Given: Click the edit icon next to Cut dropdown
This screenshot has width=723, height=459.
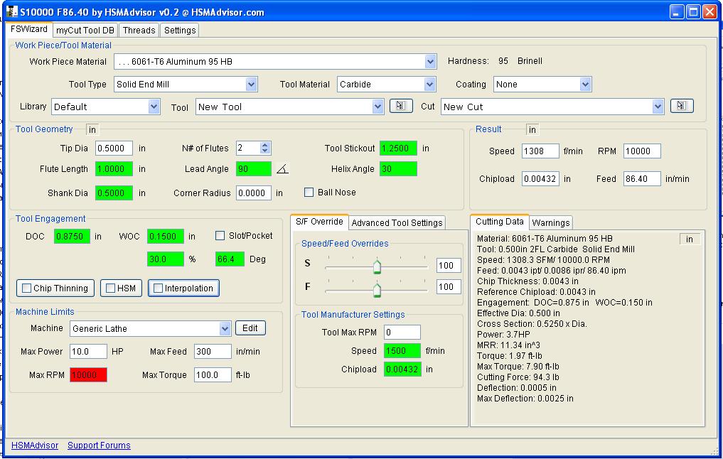Looking at the screenshot, I should click(681, 106).
